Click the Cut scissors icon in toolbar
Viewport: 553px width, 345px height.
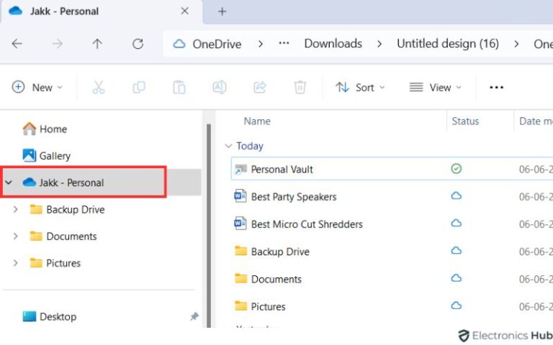click(x=99, y=87)
